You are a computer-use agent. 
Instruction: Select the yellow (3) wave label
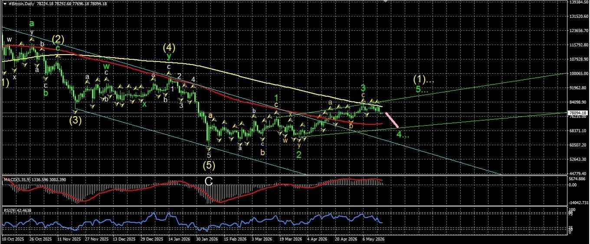[76, 120]
